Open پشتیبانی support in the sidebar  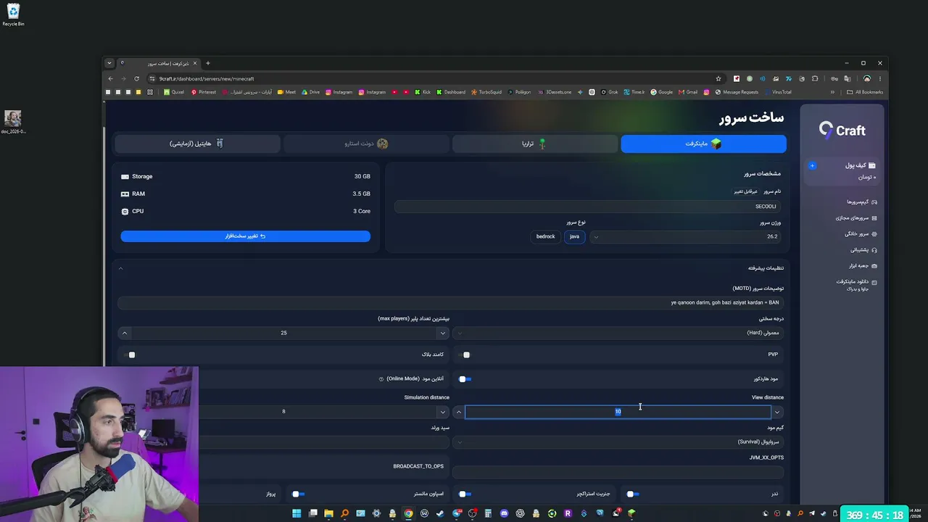[x=863, y=250]
